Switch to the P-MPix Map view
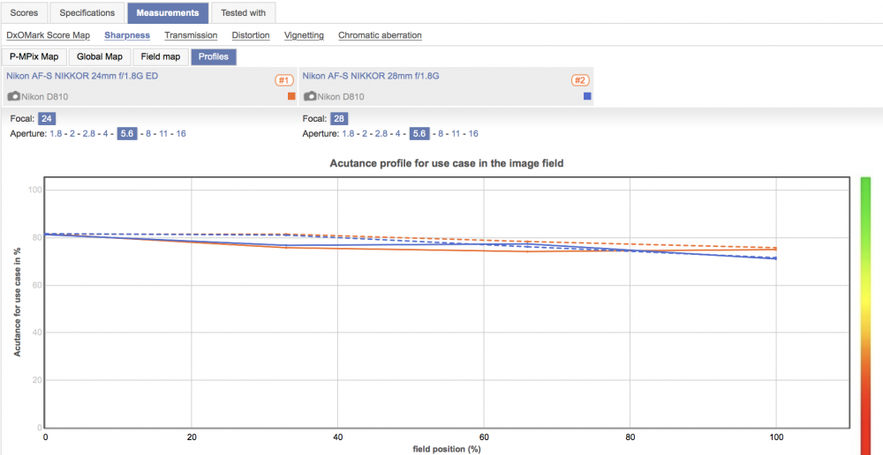Image resolution: width=883 pixels, height=455 pixels. pyautogui.click(x=34, y=57)
